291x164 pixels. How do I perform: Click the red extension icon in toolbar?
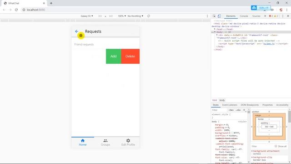pos(281,10)
